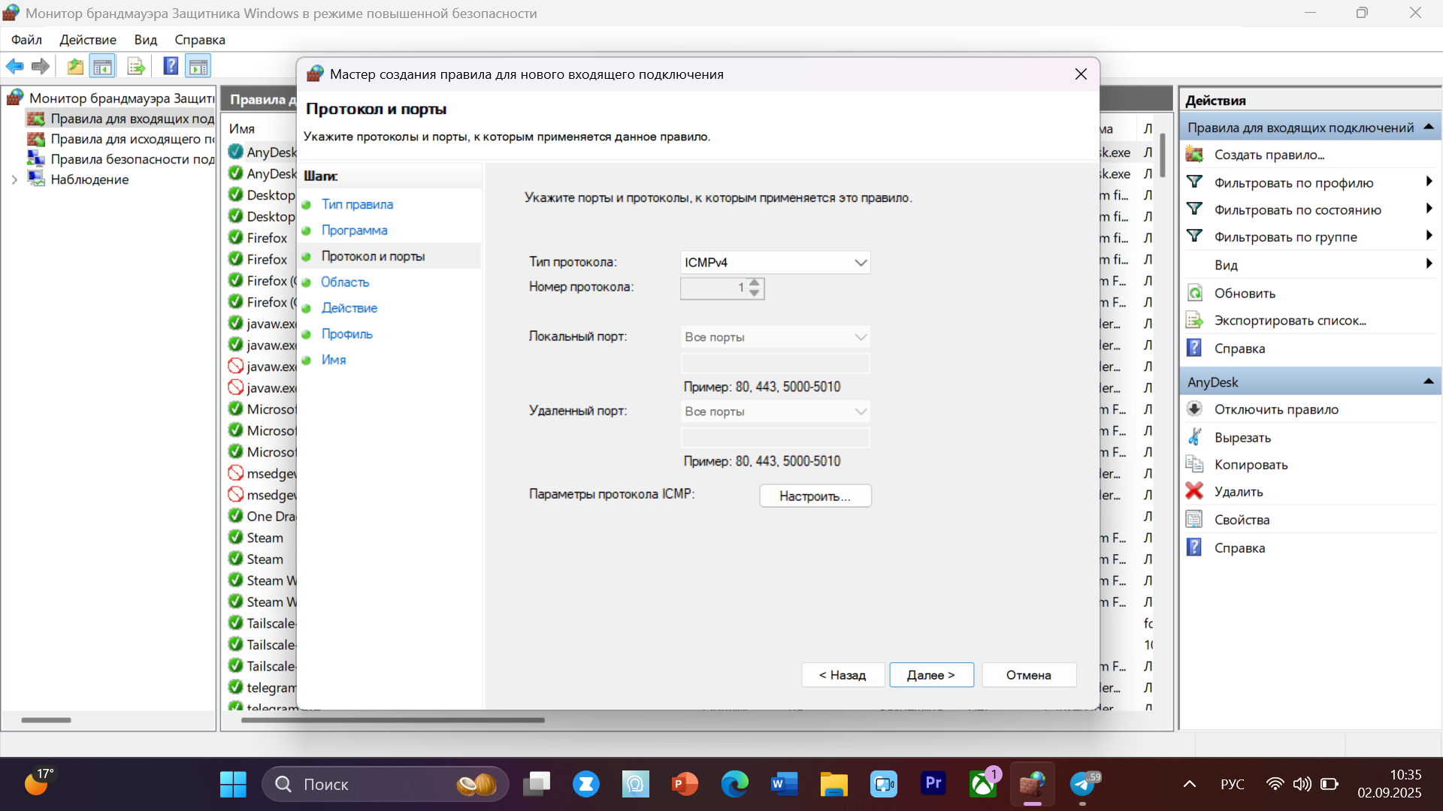Viewport: 1443px width, 811px height.
Task: Click Обновить refresh action
Action: click(x=1244, y=294)
